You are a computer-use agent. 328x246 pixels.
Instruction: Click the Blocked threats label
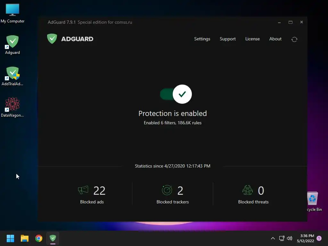[253, 202]
